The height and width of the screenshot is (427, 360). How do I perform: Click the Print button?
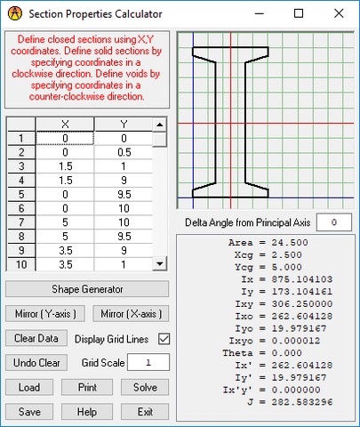(x=87, y=387)
